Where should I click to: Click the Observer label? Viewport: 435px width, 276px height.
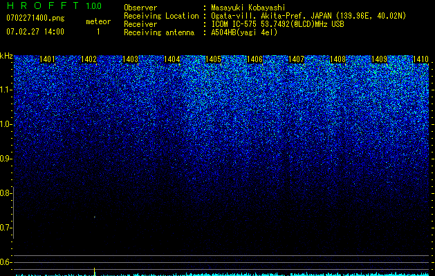(x=140, y=8)
